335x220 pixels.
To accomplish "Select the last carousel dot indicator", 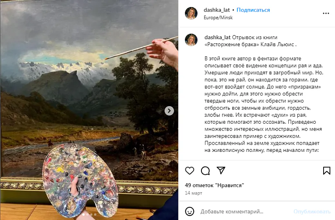I will click(x=95, y=214).
